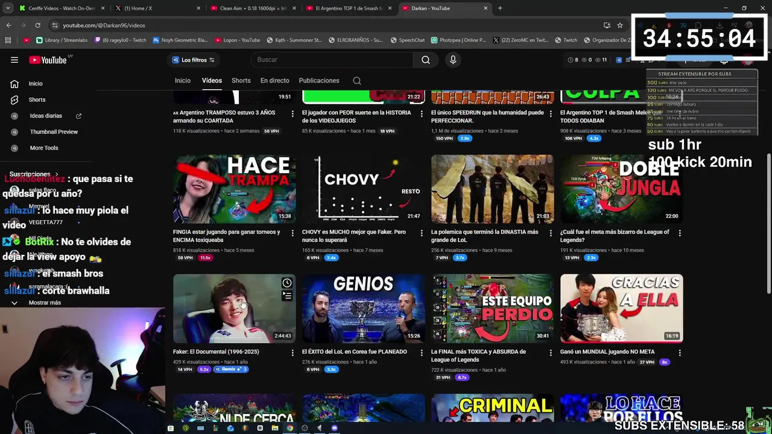Image resolution: width=772 pixels, height=434 pixels.
Task: Switch to the channel Inicio tab
Action: tap(183, 81)
